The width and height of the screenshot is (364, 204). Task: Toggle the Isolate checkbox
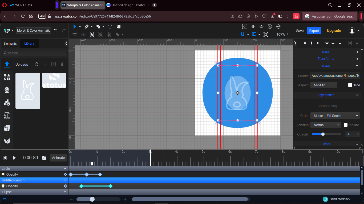[346, 125]
